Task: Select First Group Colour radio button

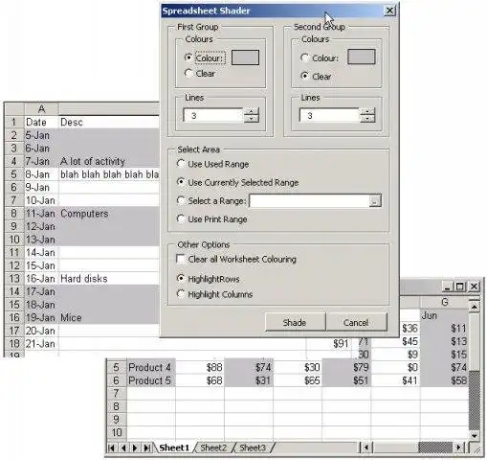Action: [188, 57]
